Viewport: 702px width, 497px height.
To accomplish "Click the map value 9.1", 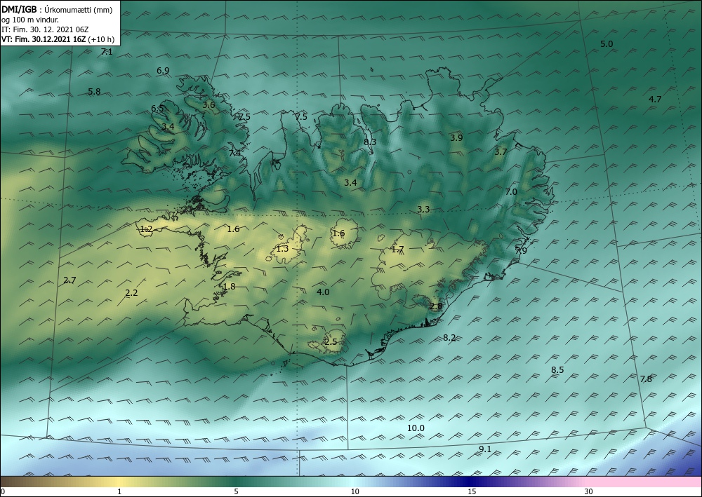I will [x=485, y=449].
